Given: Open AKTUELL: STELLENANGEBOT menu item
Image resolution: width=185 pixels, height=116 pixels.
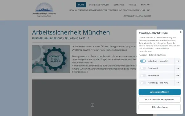Looking at the screenshot, I should [x=137, y=16].
